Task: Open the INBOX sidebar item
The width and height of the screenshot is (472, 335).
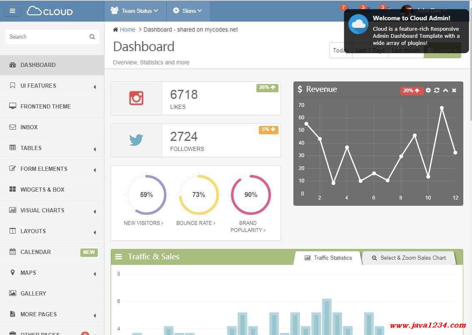Action: pyautogui.click(x=52, y=127)
